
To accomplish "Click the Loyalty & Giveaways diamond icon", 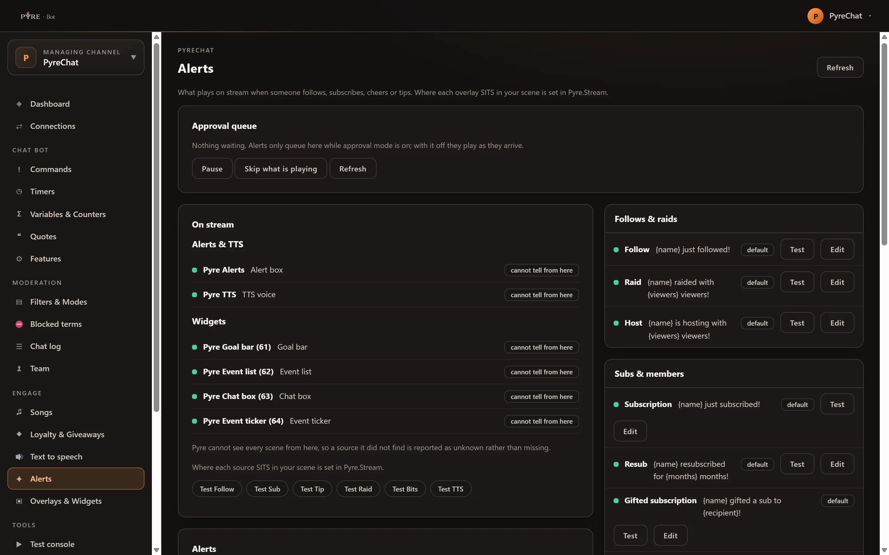I will (x=19, y=434).
